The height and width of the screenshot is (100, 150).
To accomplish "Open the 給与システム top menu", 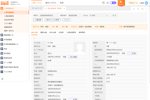I will (51, 3).
